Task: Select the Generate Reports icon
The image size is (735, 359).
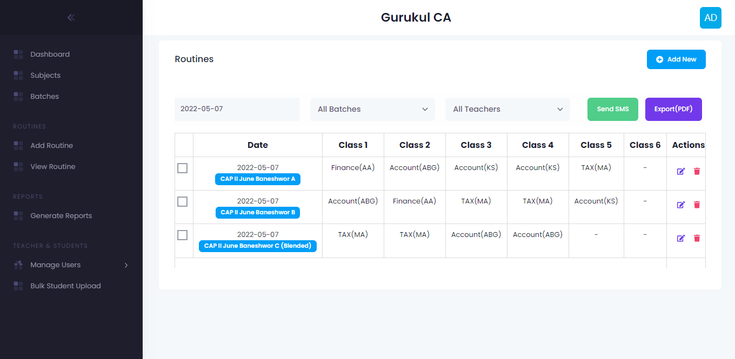Action: pyautogui.click(x=18, y=215)
